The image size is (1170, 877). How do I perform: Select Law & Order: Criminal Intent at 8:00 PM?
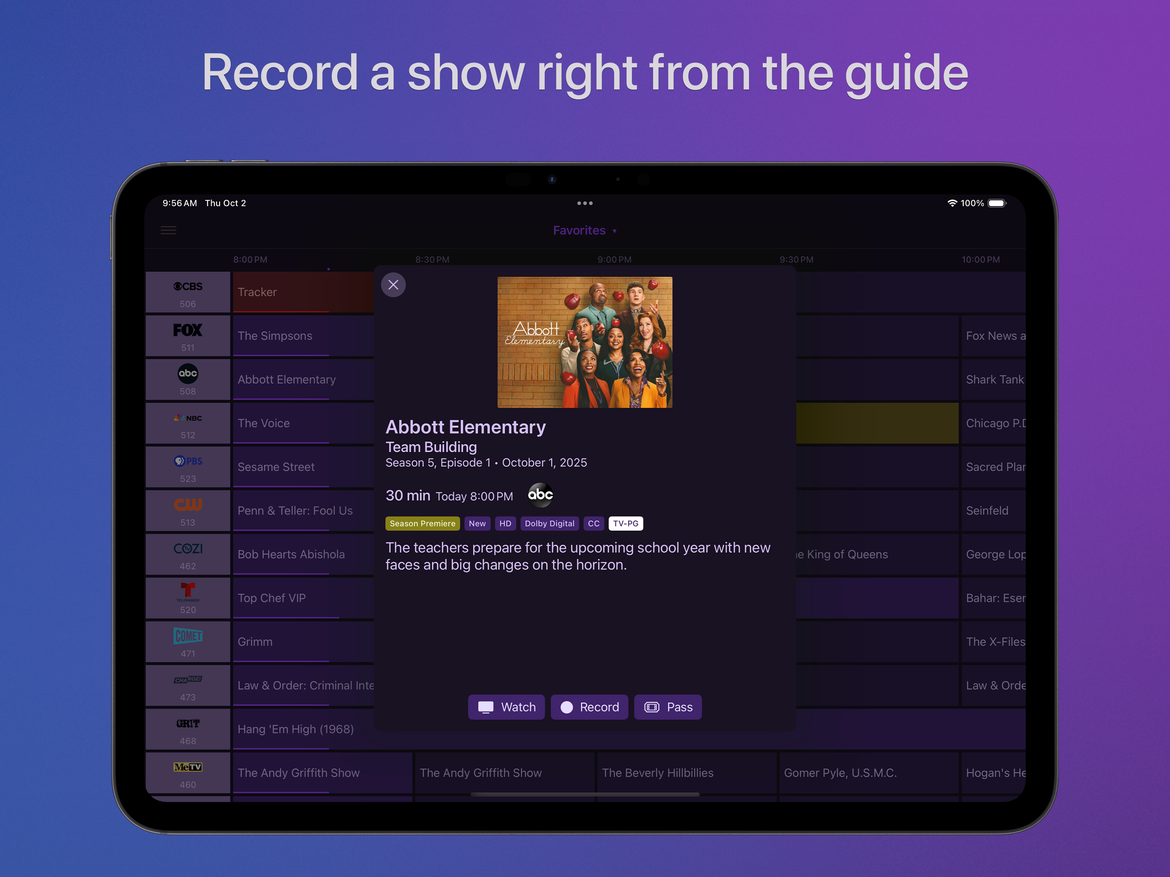tap(303, 686)
